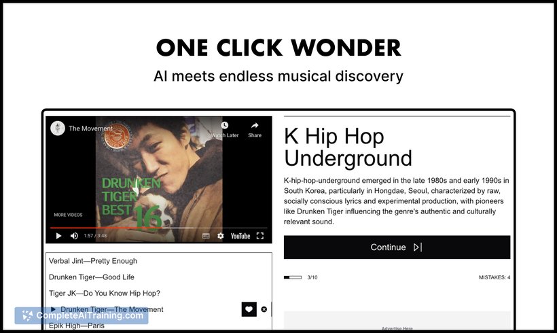Play the YouTube video
Screen dimensions: 557x333
point(58,236)
